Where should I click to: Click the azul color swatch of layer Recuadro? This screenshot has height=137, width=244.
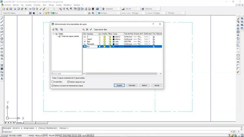pyautogui.click(x=114, y=44)
